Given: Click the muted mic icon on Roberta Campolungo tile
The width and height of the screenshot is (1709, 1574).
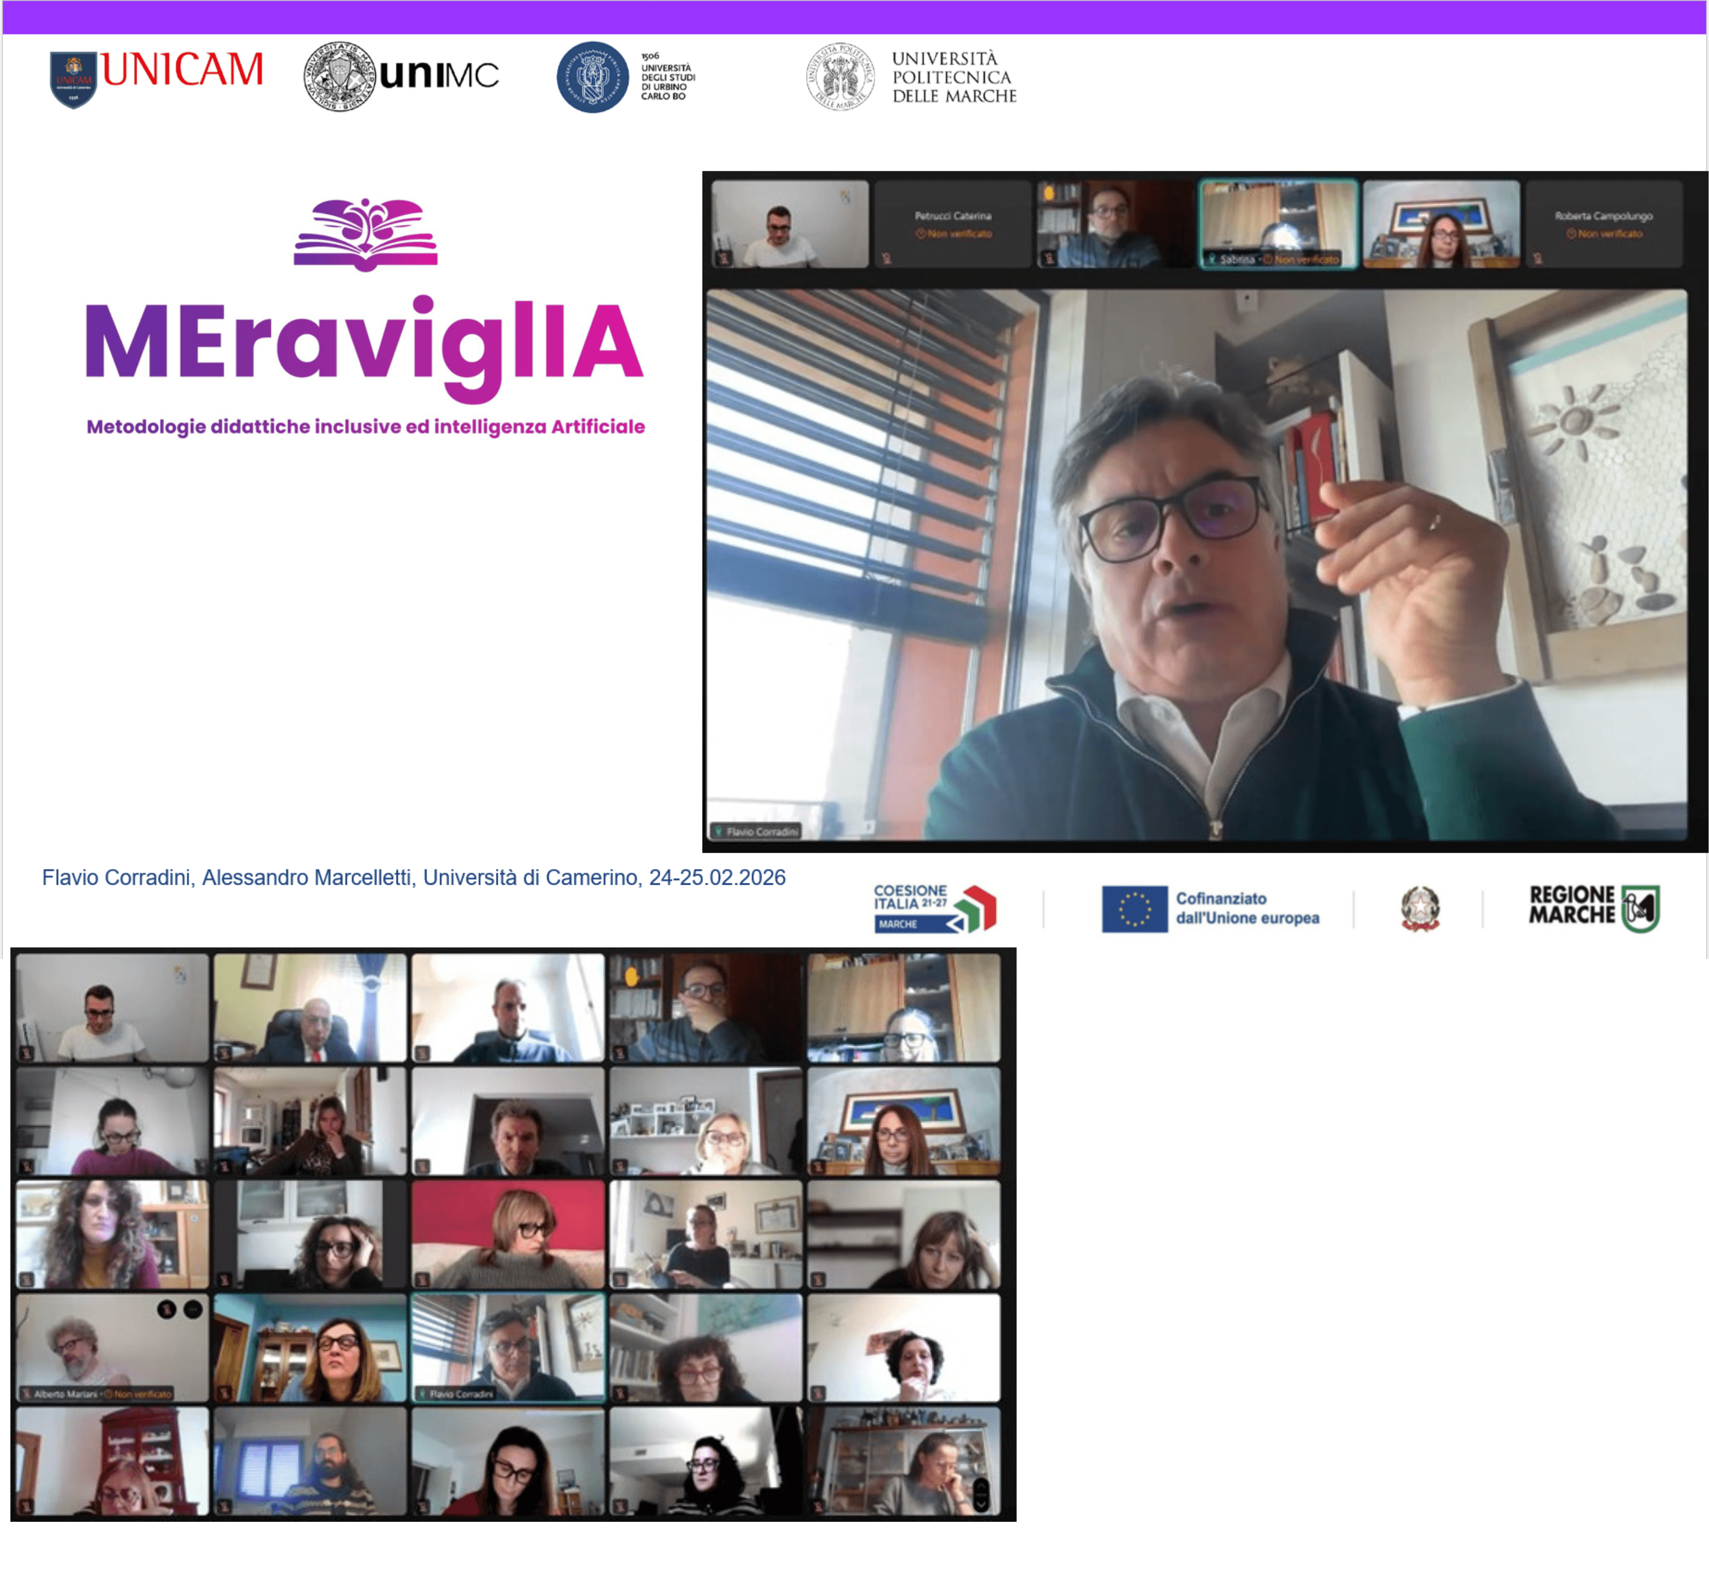Looking at the screenshot, I should coord(1538,258).
